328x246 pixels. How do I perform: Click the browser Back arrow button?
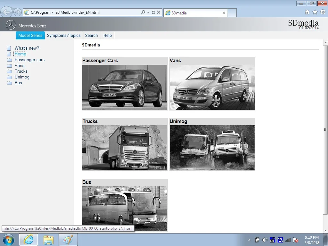[x=6, y=12]
